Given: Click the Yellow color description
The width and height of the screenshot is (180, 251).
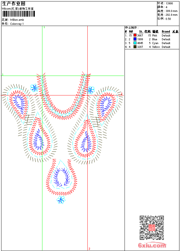Looking at the screenshot, I should click(156, 47).
